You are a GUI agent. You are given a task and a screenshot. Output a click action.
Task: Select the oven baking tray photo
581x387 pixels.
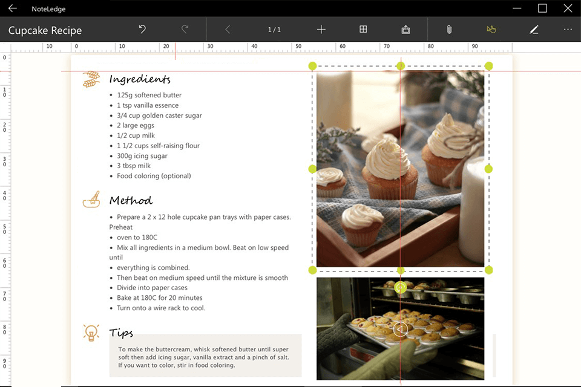tap(400, 328)
